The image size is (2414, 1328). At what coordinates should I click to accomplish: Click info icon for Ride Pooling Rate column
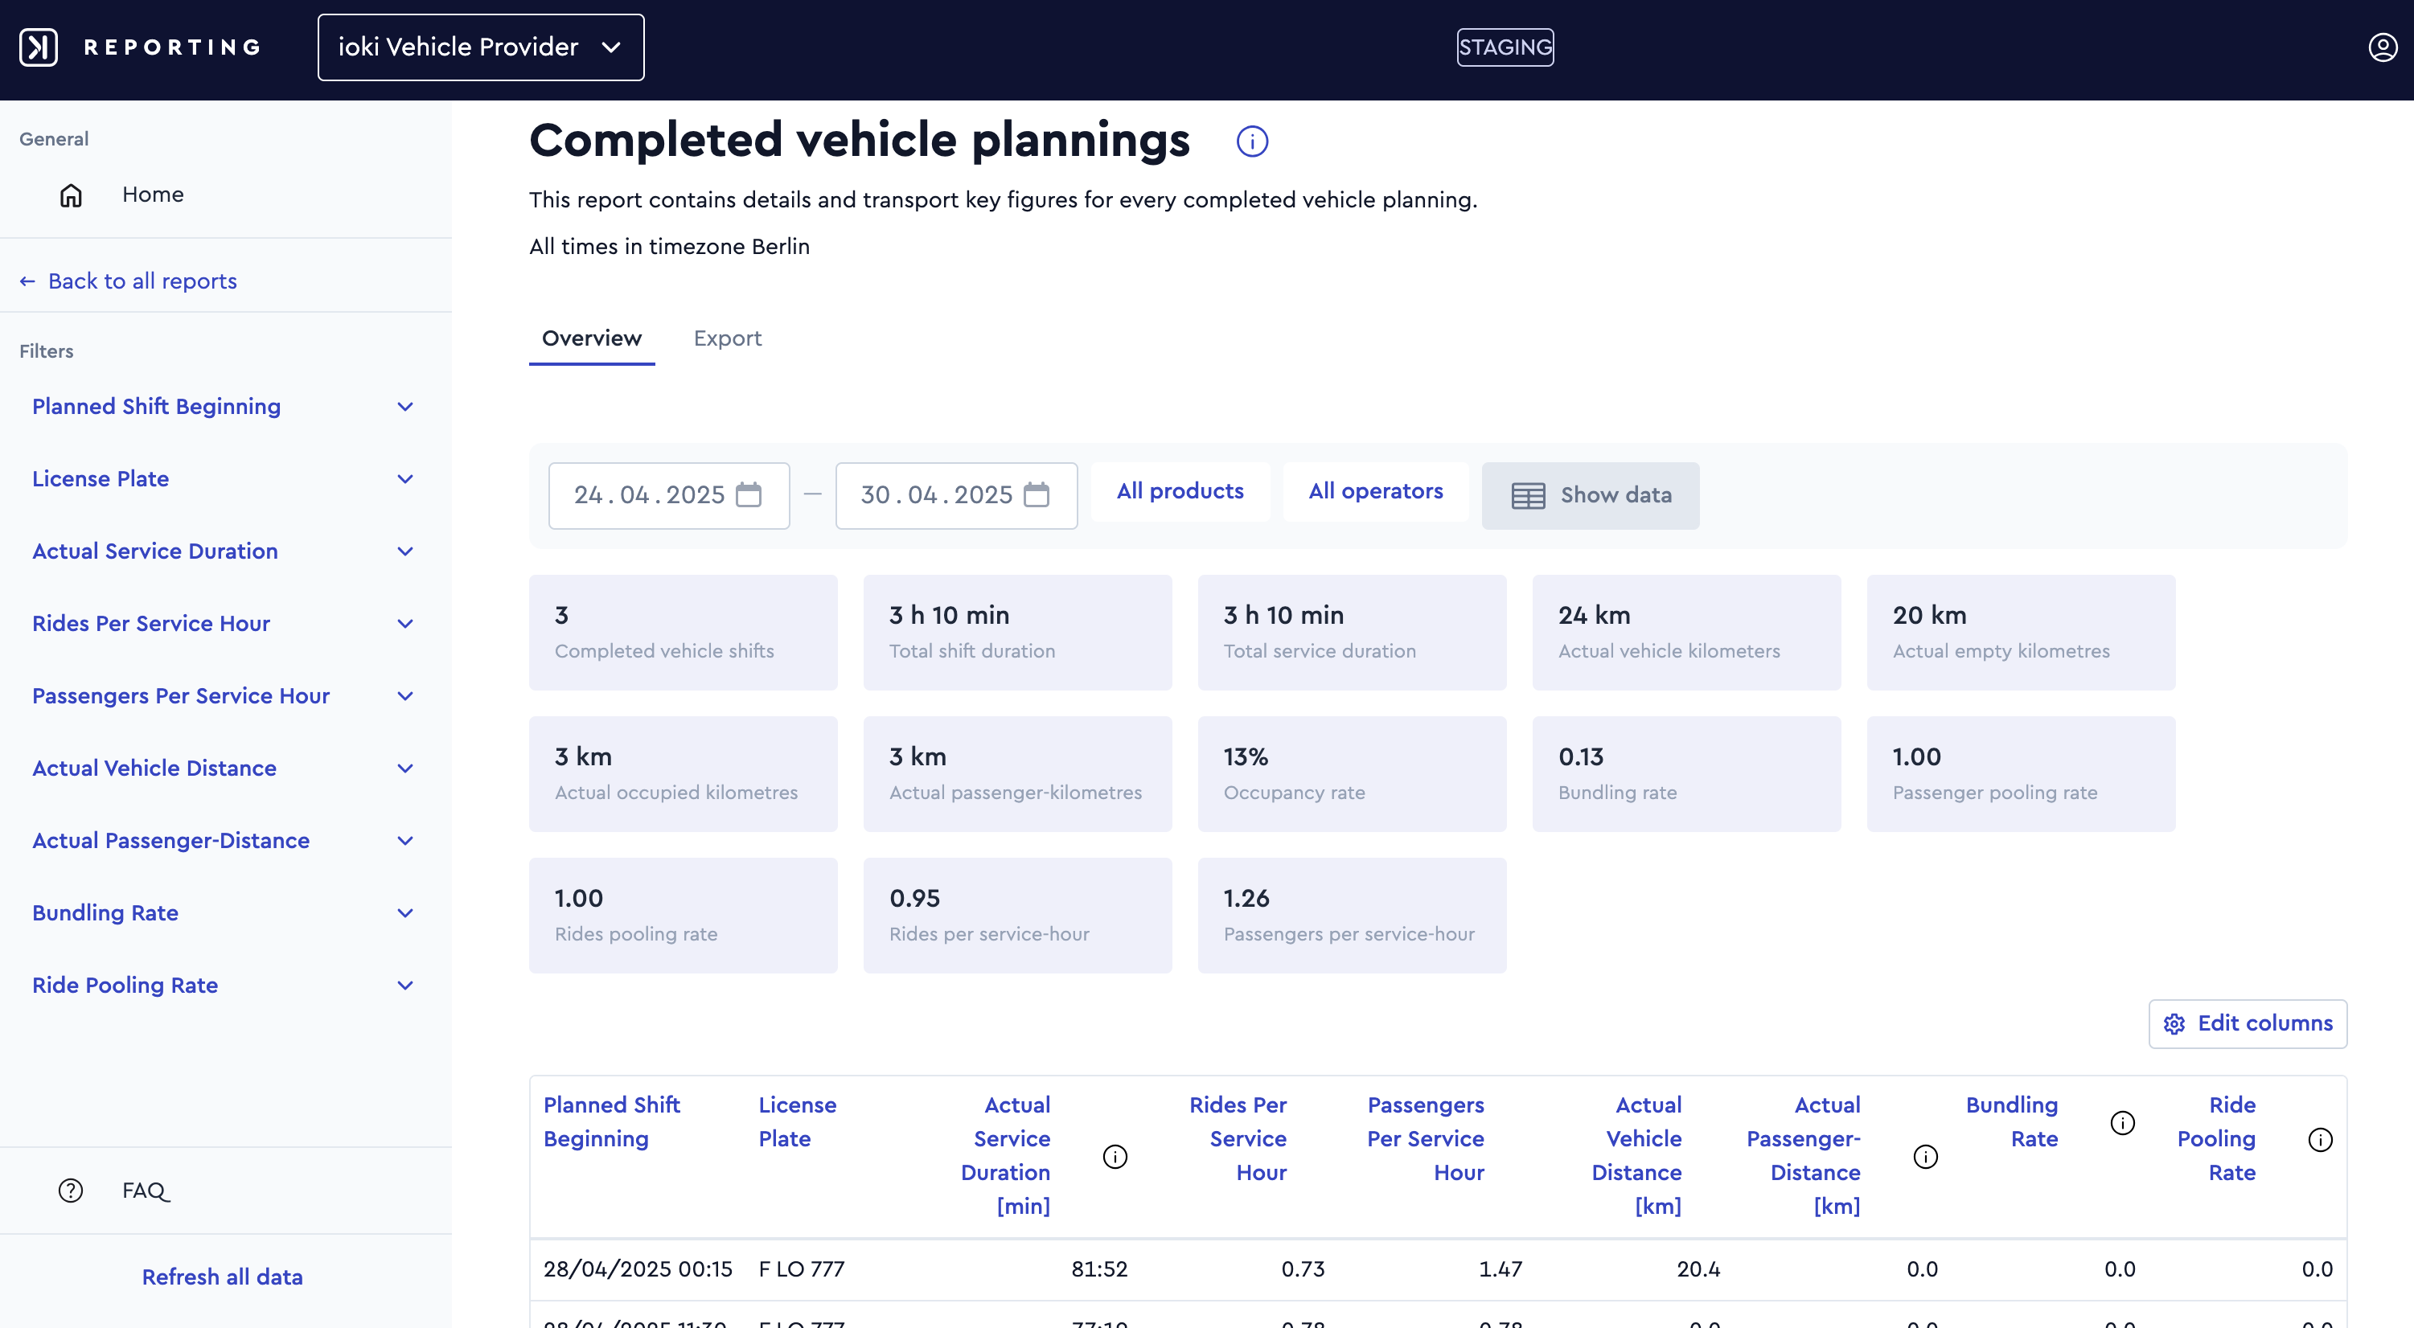point(2320,1140)
